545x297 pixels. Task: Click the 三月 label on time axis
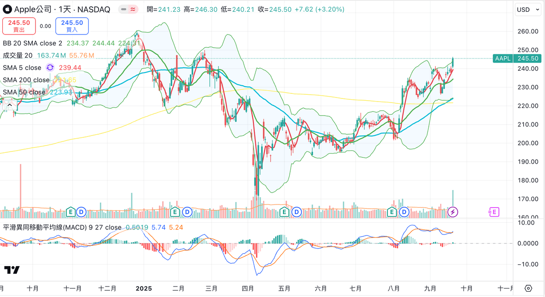click(x=211, y=288)
